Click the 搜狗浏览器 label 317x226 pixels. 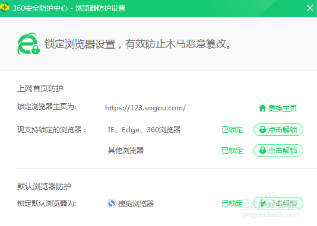136,203
